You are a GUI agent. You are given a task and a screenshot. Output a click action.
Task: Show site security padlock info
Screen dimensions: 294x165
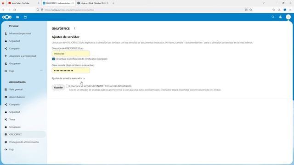pyautogui.click(x=42, y=10)
